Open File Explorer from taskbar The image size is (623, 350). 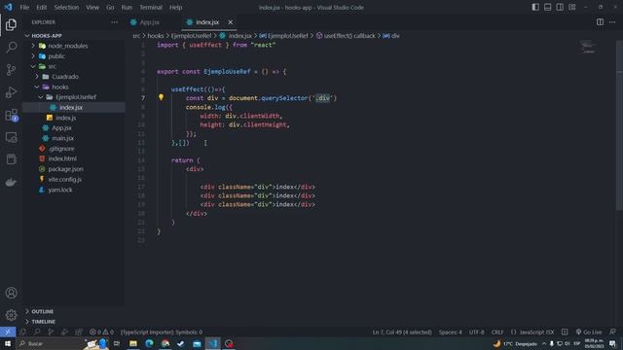pyautogui.click(x=133, y=343)
